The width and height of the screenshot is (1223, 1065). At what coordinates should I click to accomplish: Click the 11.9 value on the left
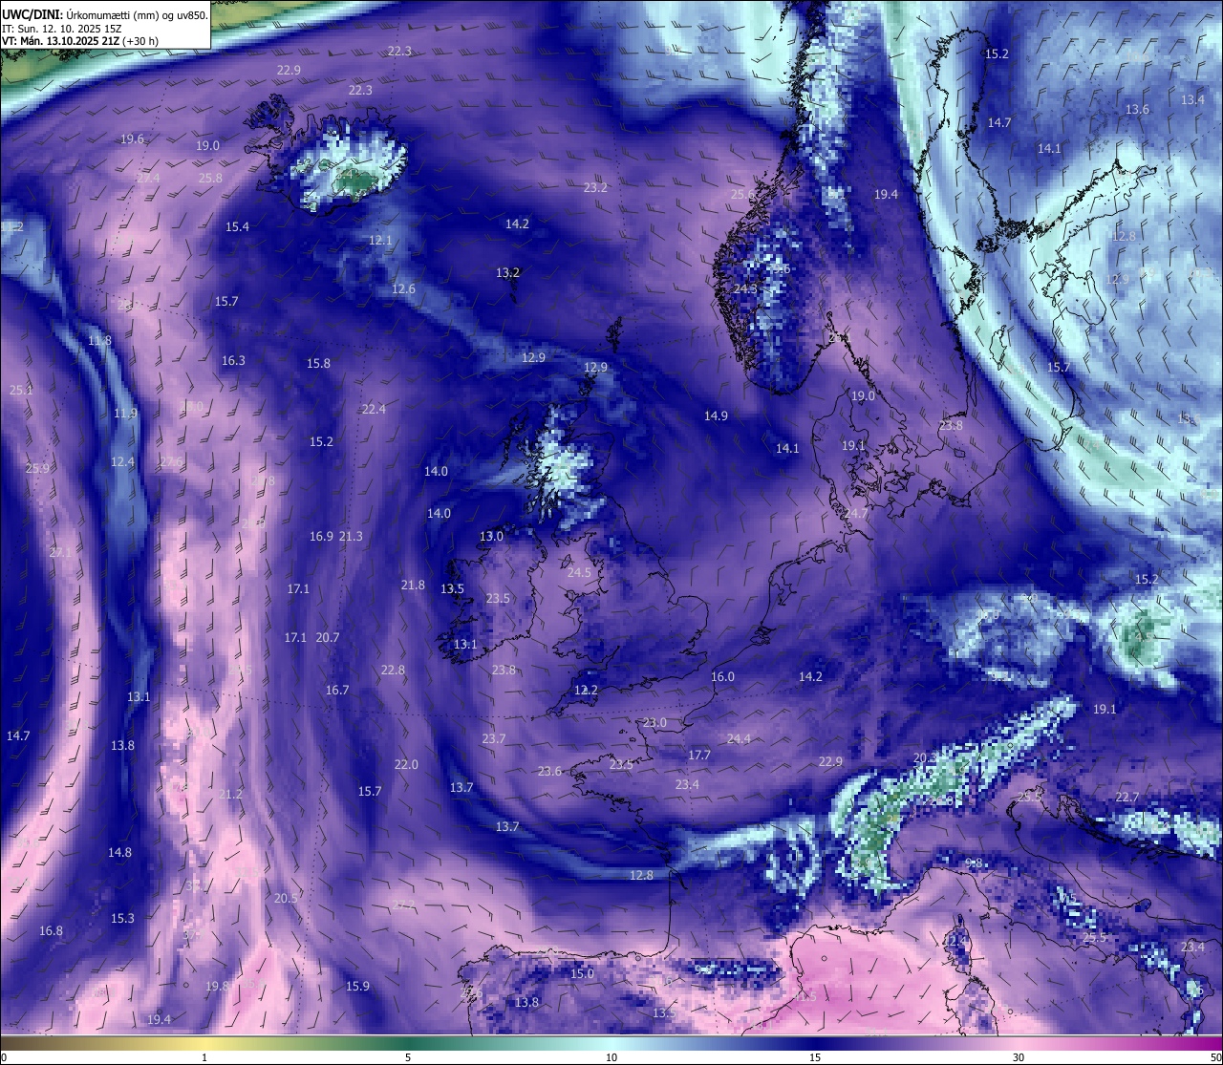(x=125, y=414)
